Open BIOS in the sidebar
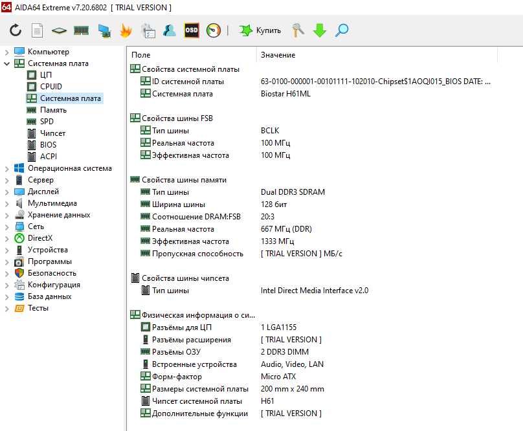The width and height of the screenshot is (523, 431). (x=48, y=145)
